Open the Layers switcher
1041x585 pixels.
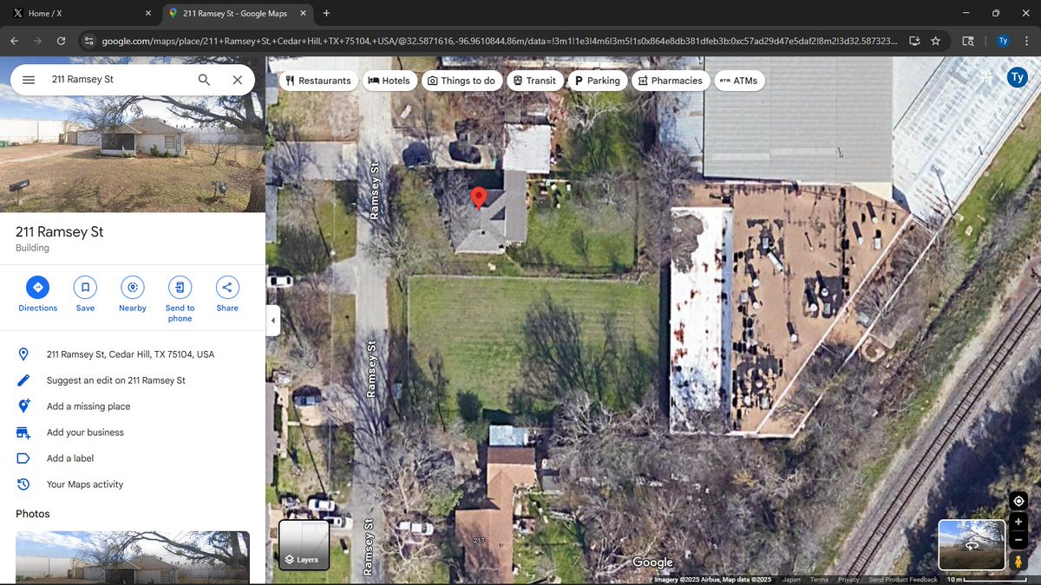(x=304, y=545)
